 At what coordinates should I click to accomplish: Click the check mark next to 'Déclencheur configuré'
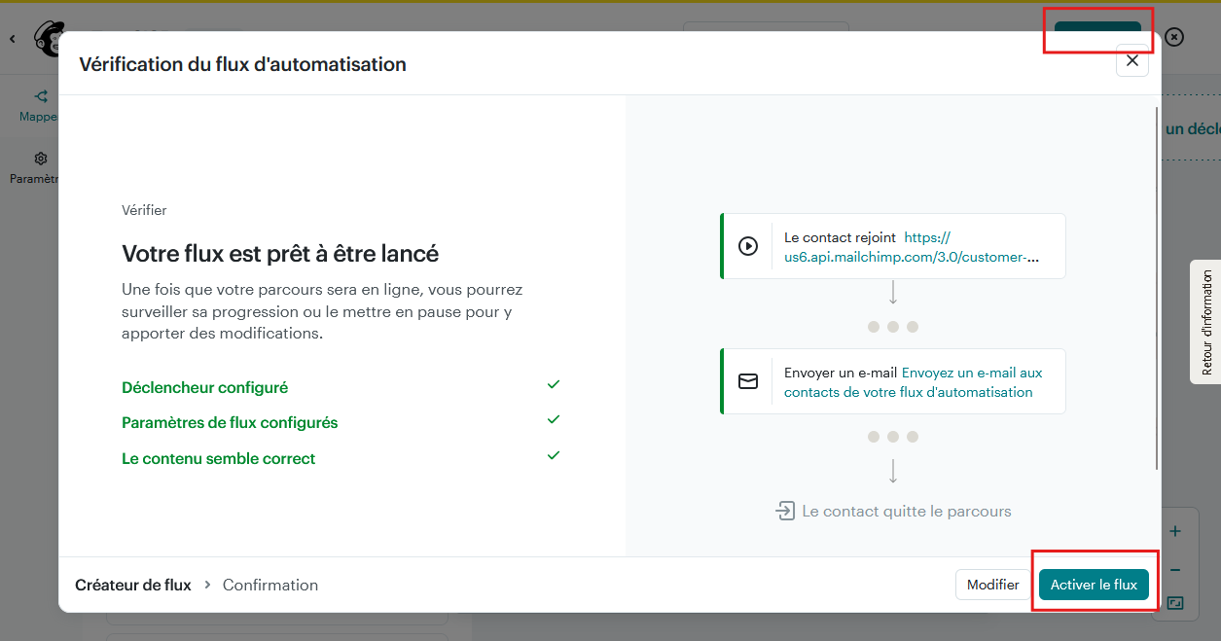click(x=554, y=384)
